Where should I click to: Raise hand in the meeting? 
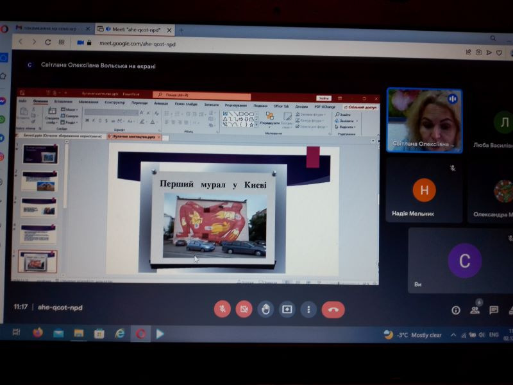click(x=265, y=309)
